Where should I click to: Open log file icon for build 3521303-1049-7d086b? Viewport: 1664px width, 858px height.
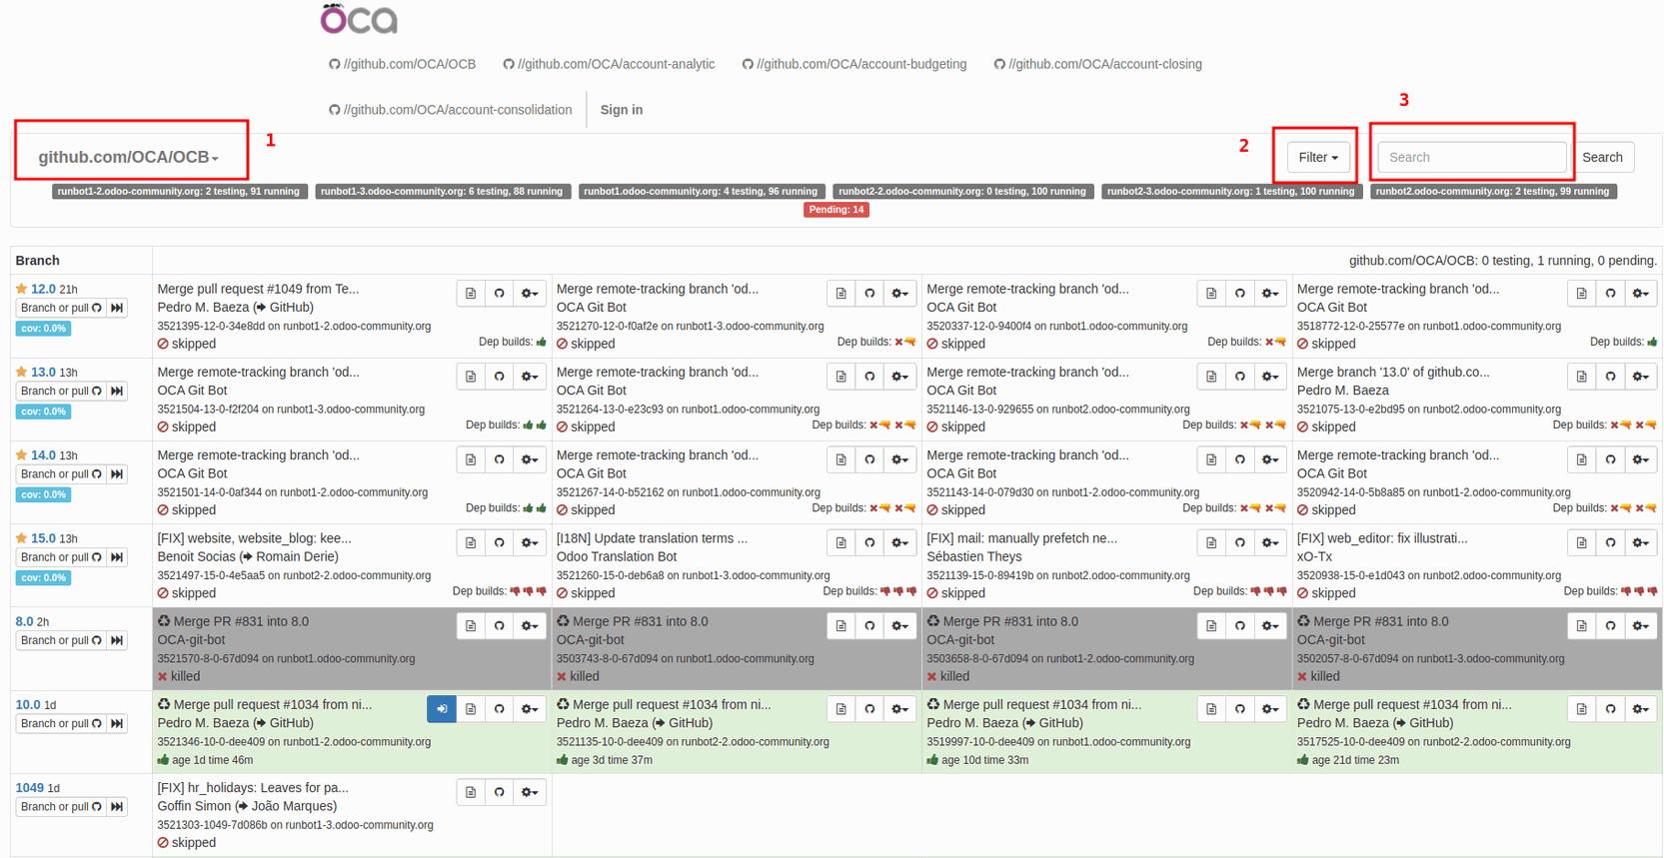(471, 792)
